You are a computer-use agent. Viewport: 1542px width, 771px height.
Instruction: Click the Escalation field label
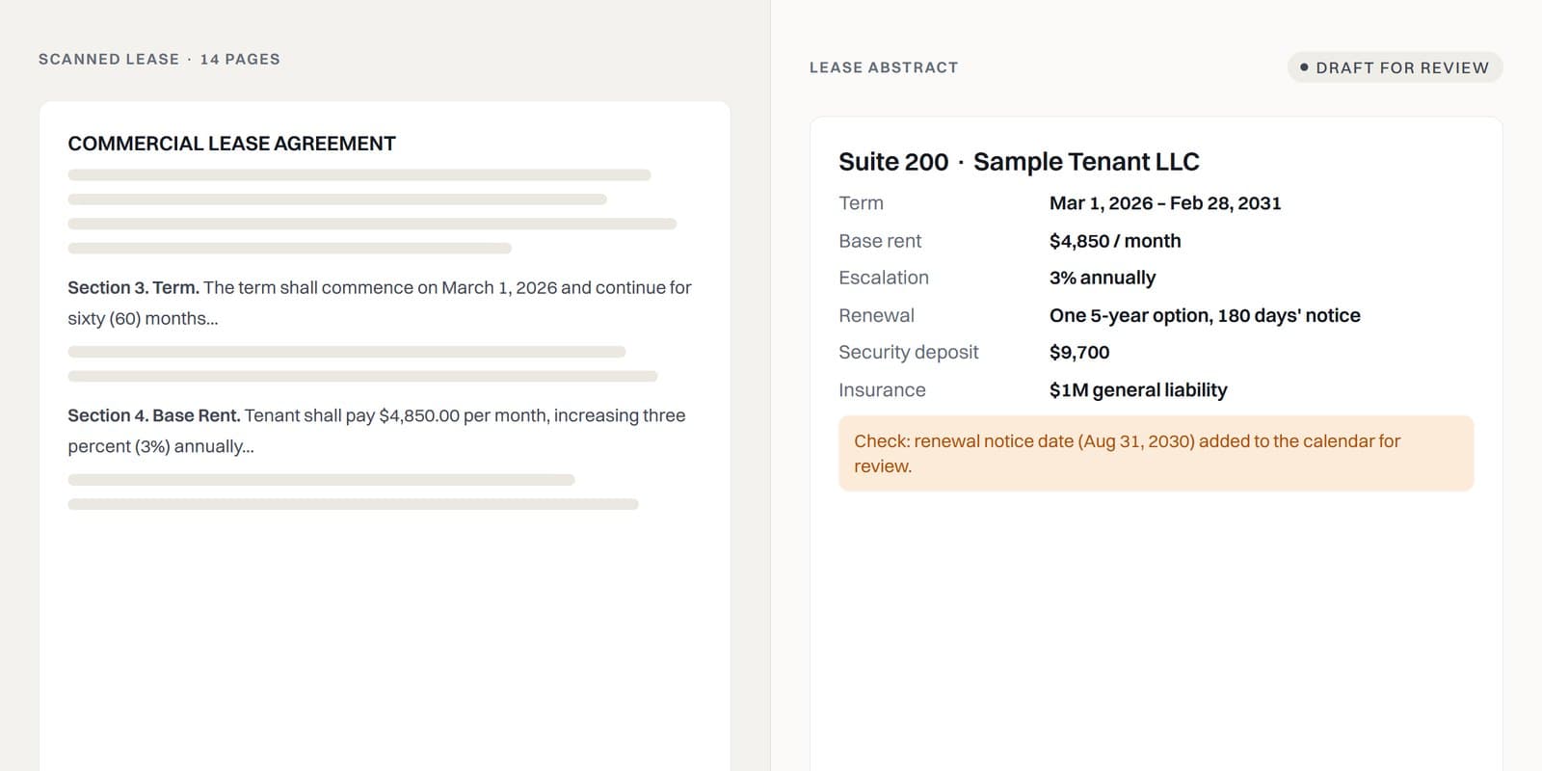[884, 278]
